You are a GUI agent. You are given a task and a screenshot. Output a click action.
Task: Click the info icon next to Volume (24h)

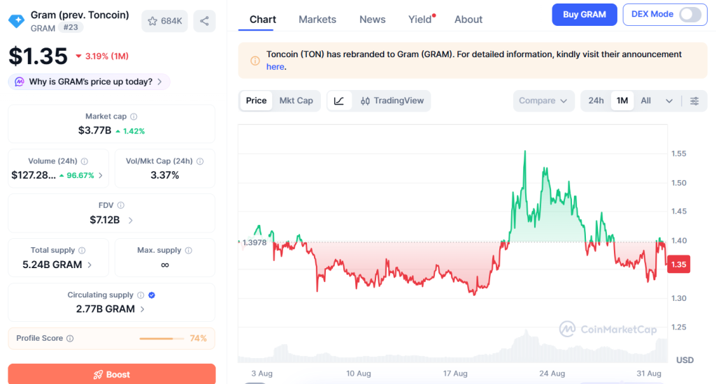(x=85, y=161)
